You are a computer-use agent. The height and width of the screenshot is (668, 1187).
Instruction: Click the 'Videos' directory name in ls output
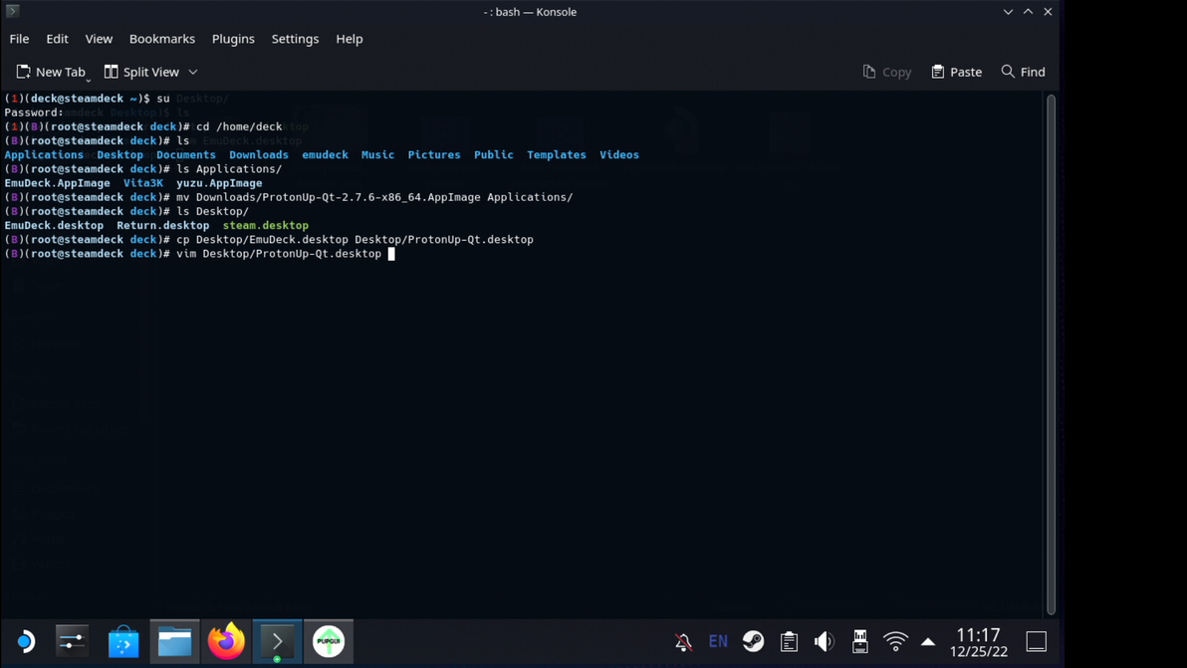tap(619, 154)
